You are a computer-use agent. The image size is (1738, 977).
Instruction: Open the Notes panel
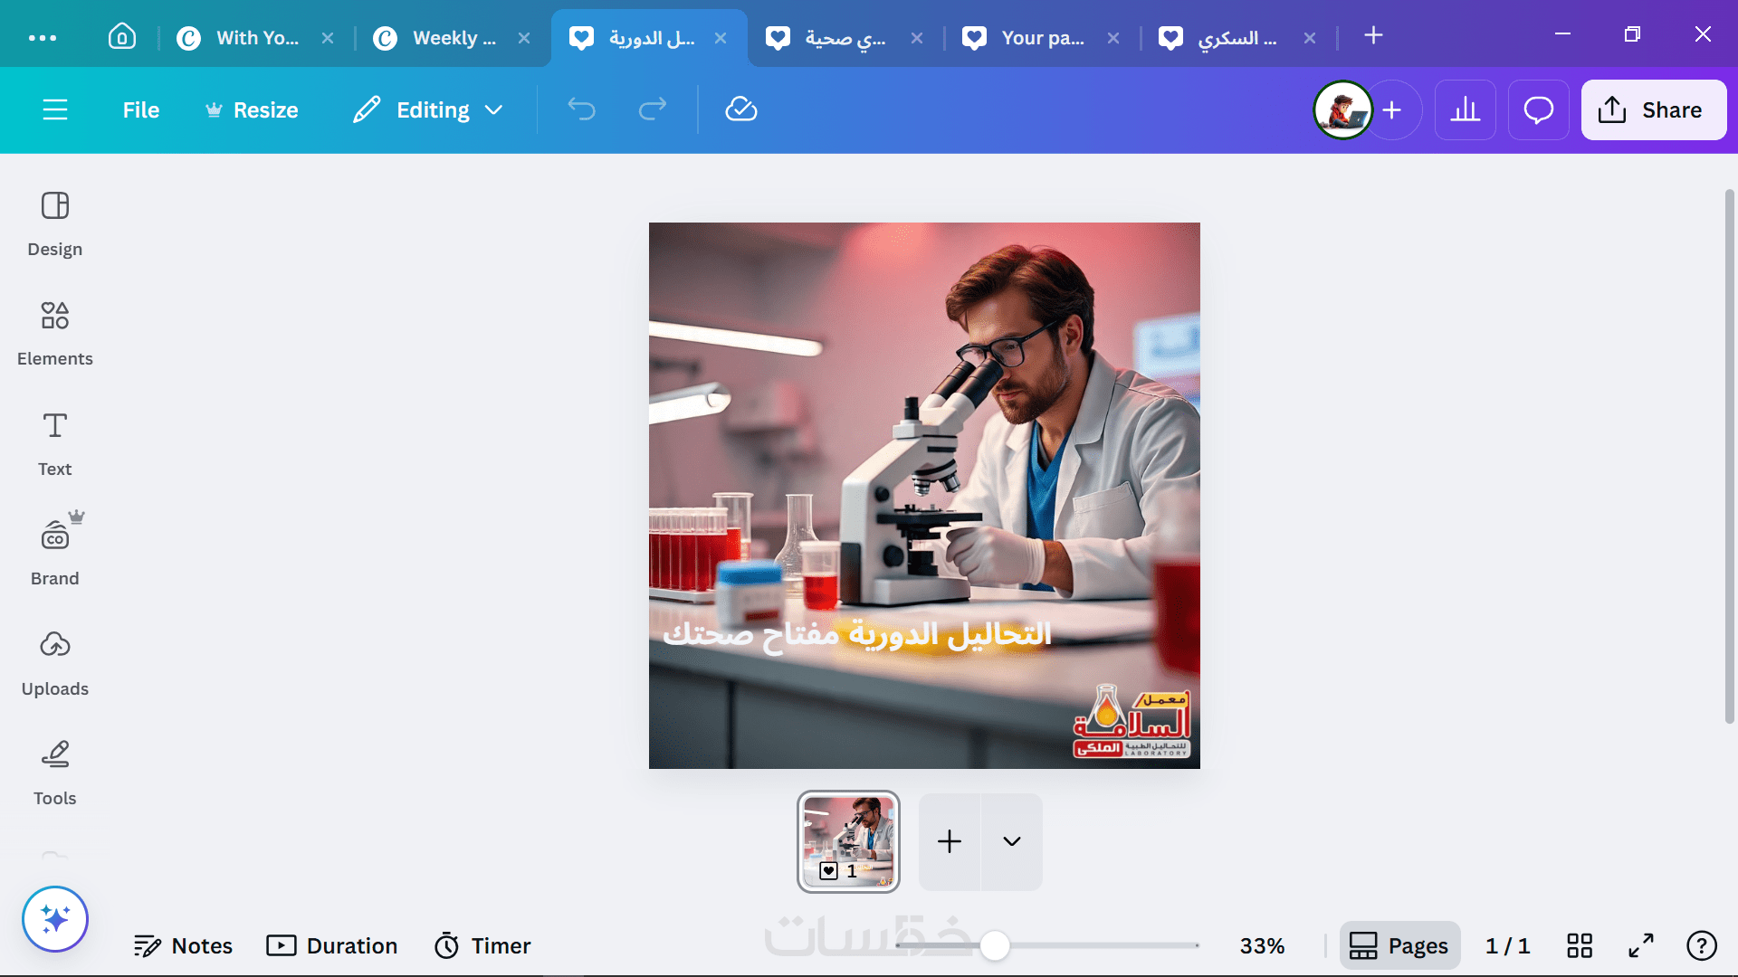click(x=184, y=945)
